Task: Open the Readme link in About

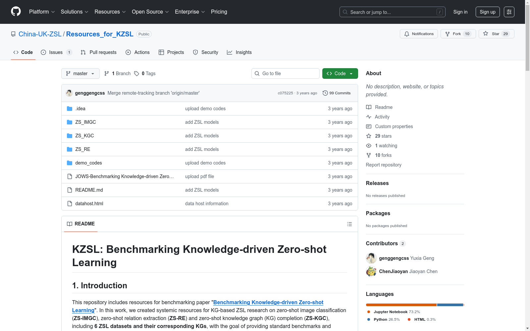Action: pyautogui.click(x=384, y=107)
